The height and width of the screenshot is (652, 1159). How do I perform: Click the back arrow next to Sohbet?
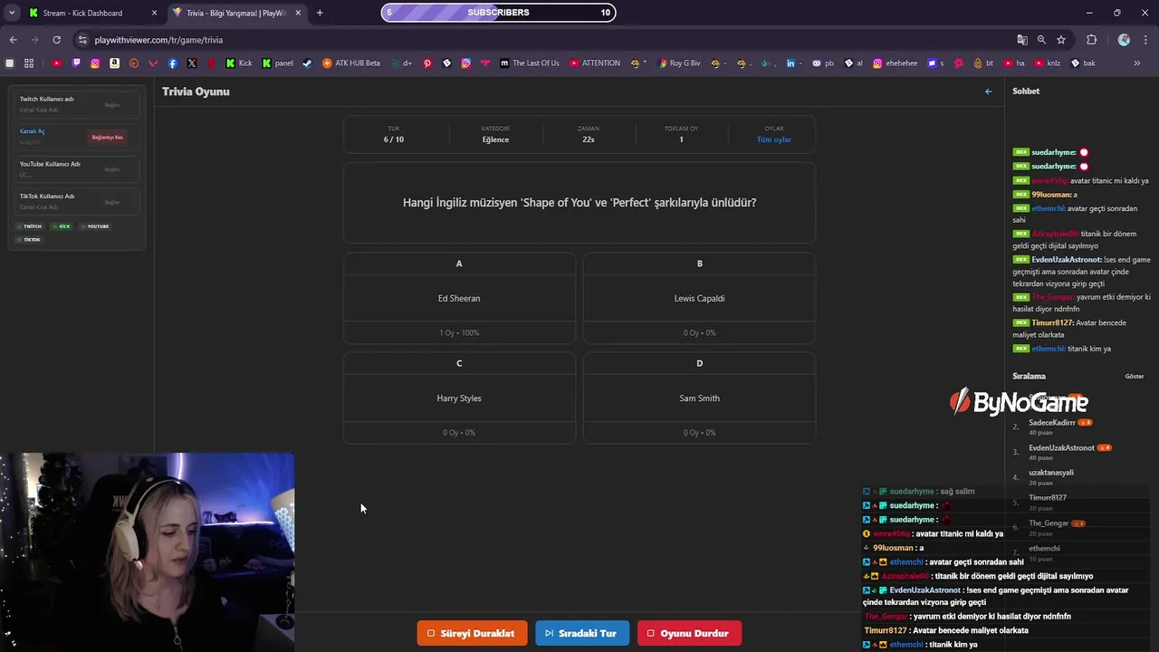[989, 91]
